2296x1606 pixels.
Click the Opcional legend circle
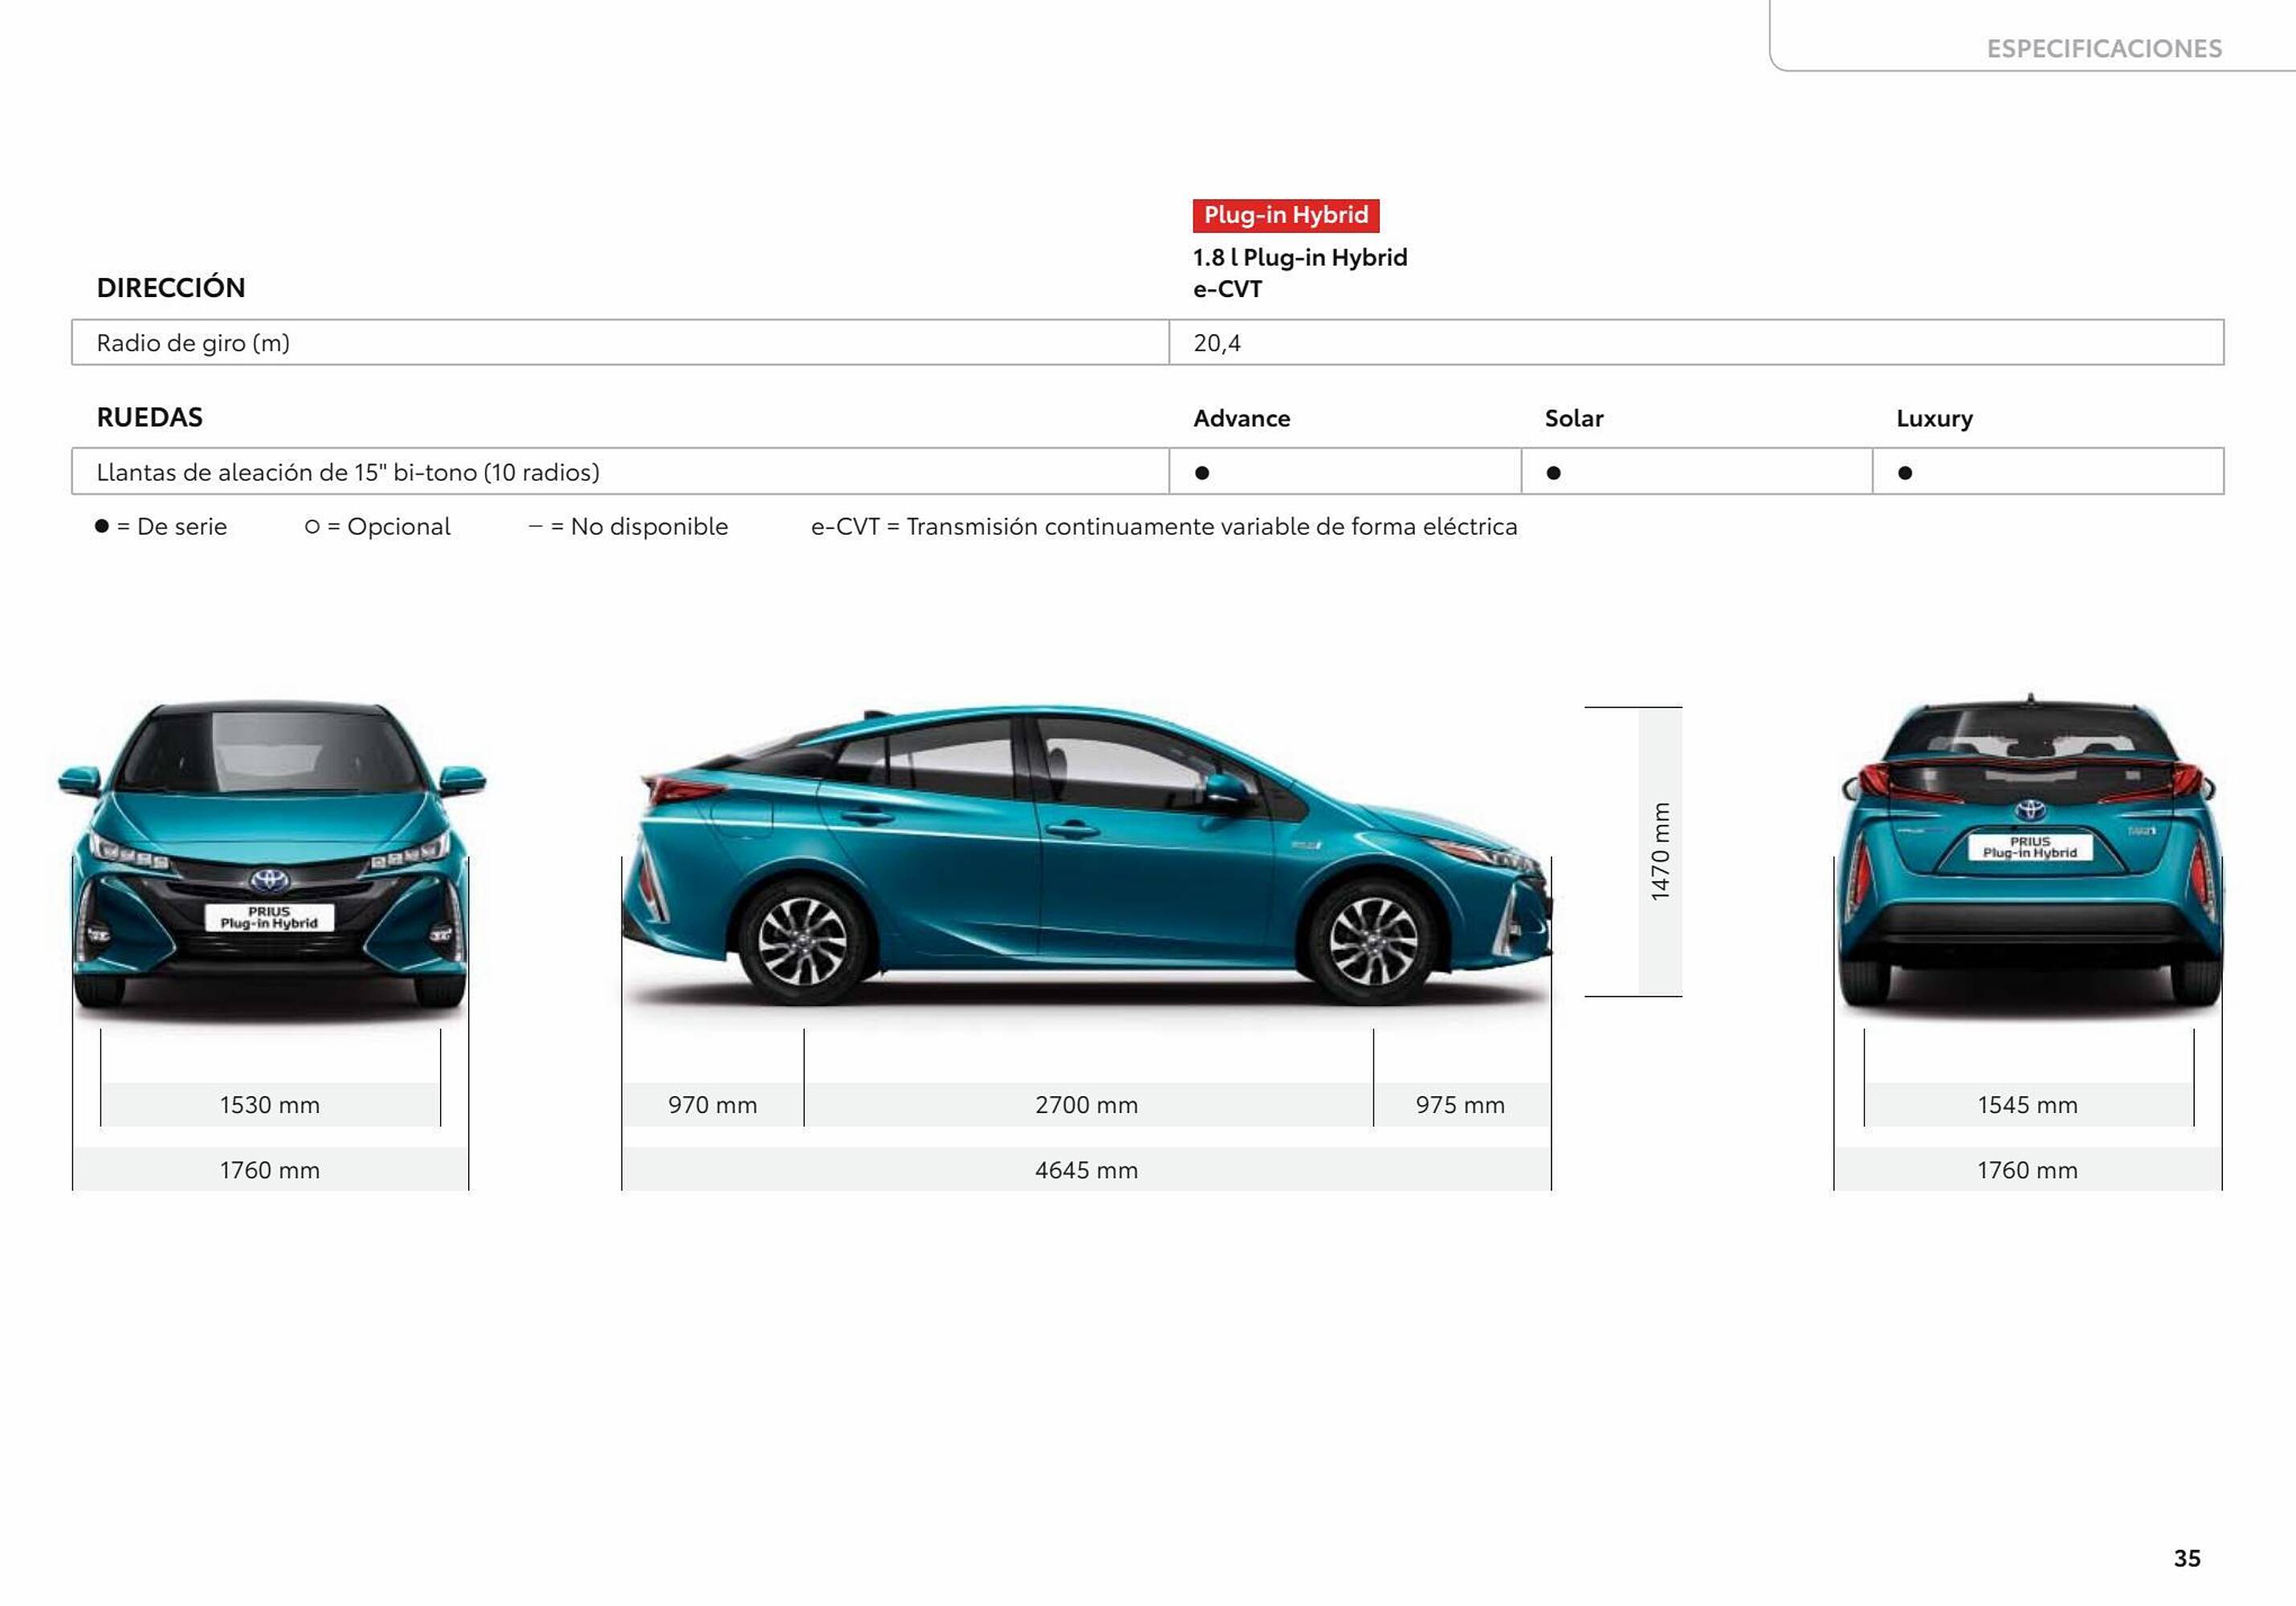312,526
